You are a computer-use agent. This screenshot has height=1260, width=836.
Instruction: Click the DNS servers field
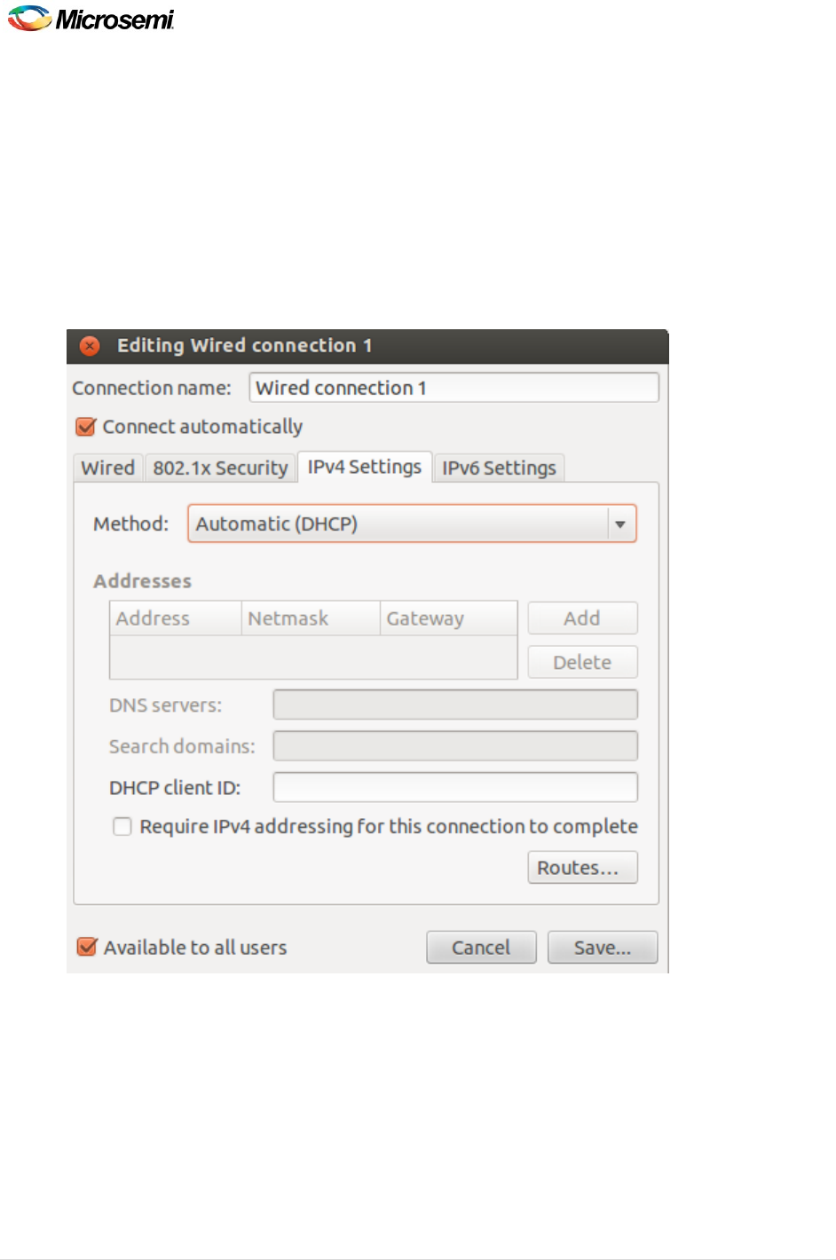click(455, 705)
